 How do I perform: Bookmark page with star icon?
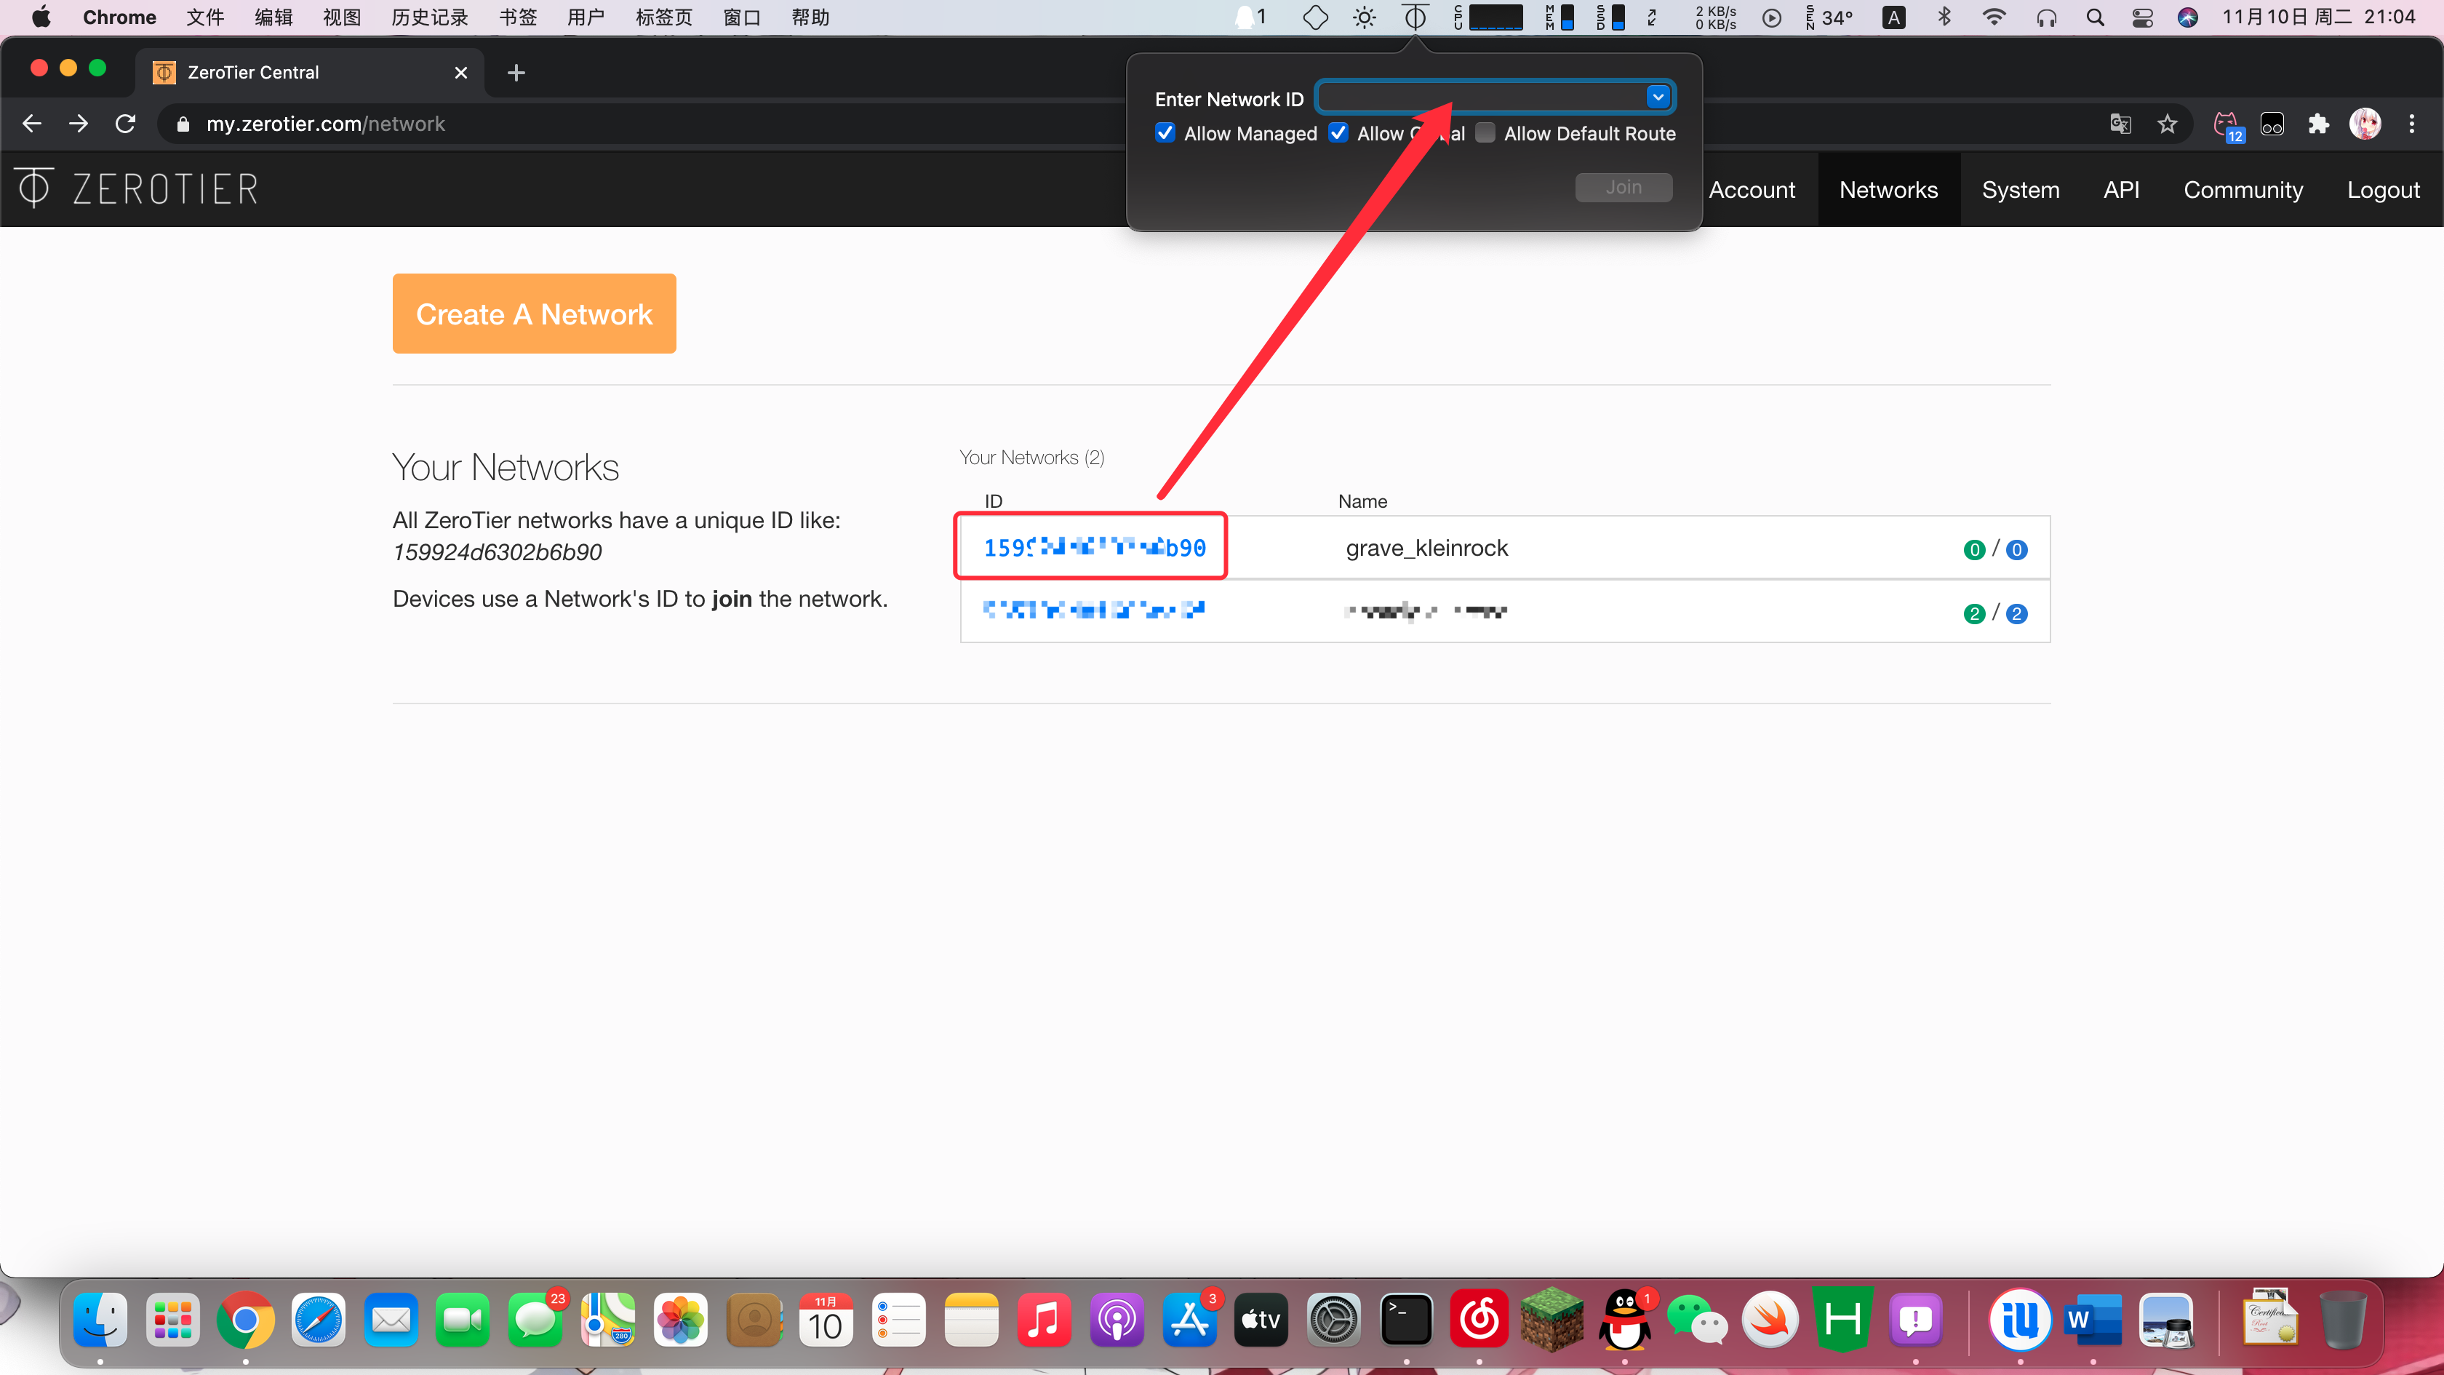pos(2167,124)
